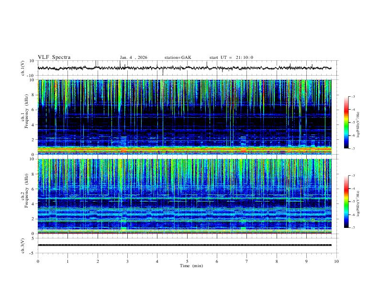Click the ch.3 voltage black trace
Viewport: 379px width, 293px height.
[x=184, y=245]
